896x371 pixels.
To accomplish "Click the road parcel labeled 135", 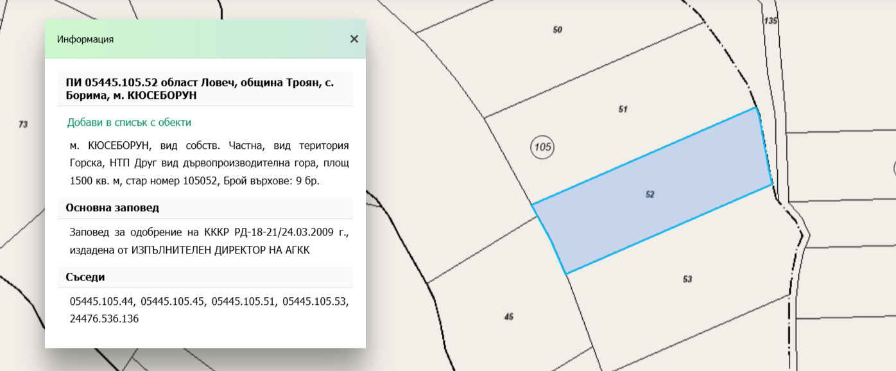I will pos(770,21).
